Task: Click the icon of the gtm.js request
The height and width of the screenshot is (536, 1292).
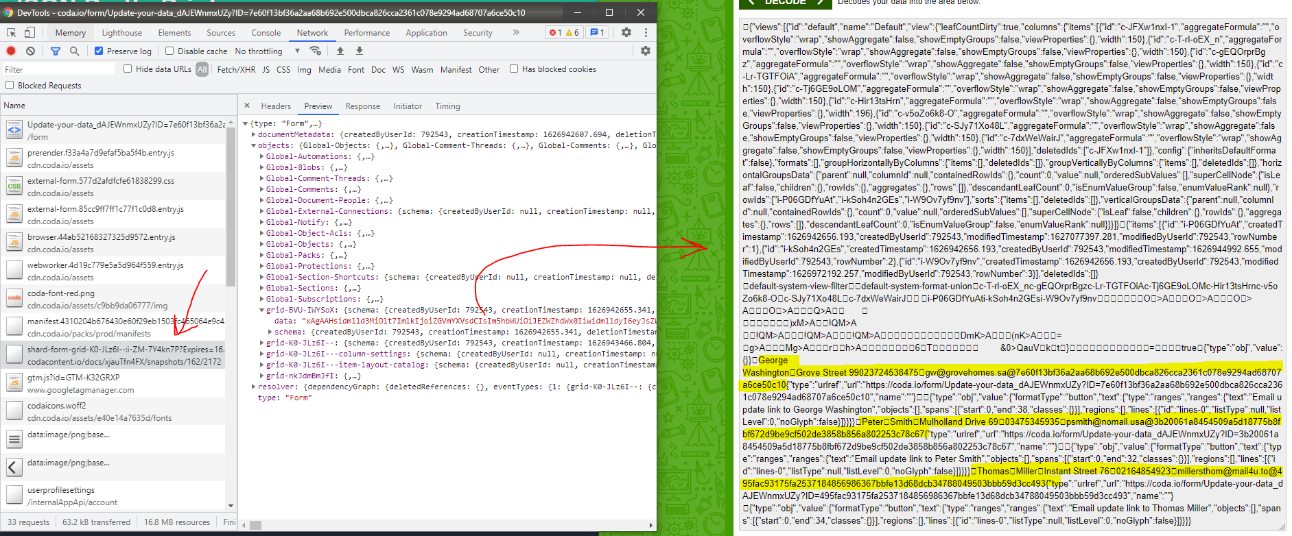Action: [x=14, y=383]
